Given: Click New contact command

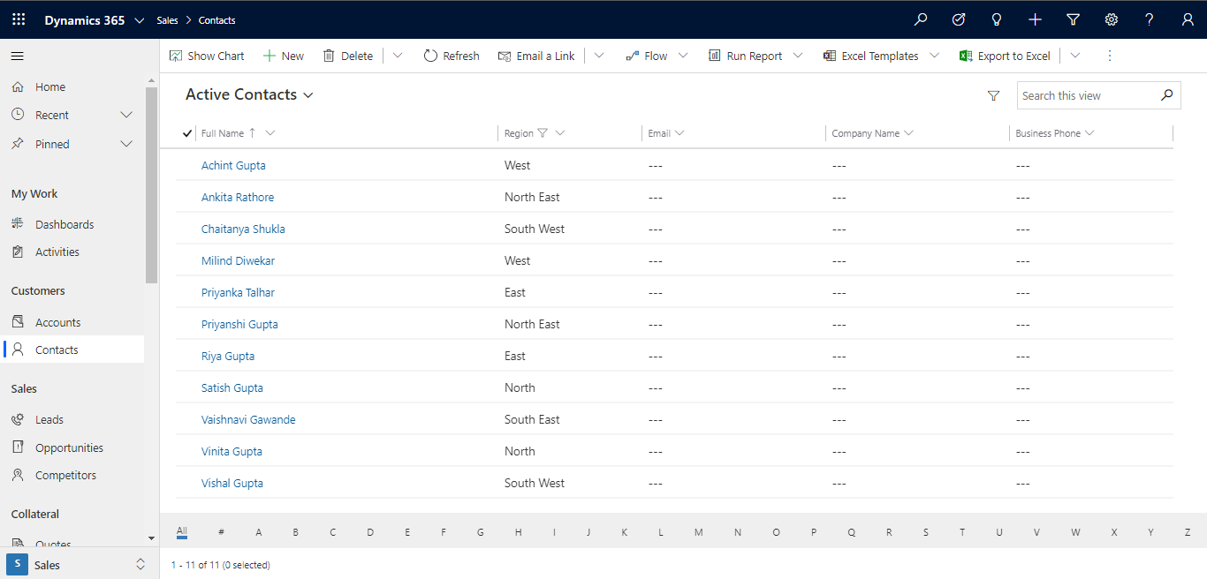Looking at the screenshot, I should point(284,56).
